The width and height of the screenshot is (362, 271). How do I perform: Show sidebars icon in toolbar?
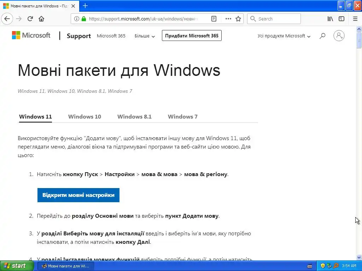[341, 19]
